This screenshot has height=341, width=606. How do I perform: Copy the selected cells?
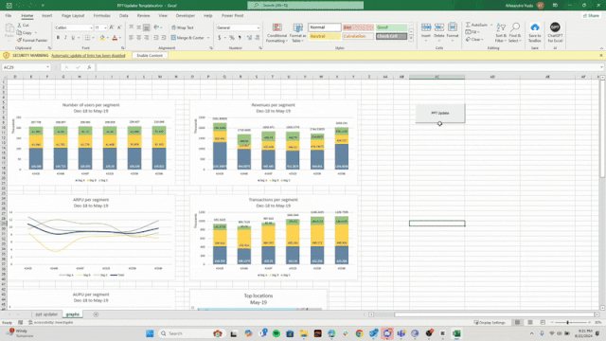click(25, 33)
